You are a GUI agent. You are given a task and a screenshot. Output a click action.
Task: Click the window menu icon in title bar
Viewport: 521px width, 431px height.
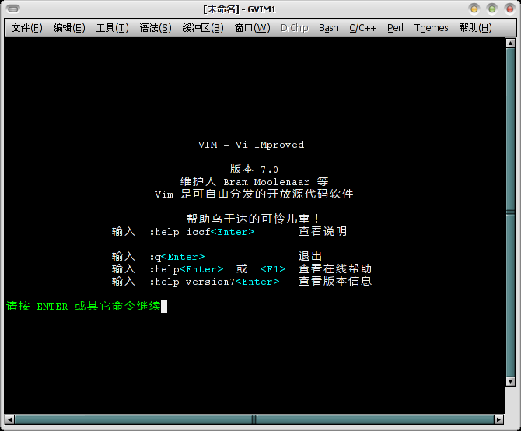[13, 9]
